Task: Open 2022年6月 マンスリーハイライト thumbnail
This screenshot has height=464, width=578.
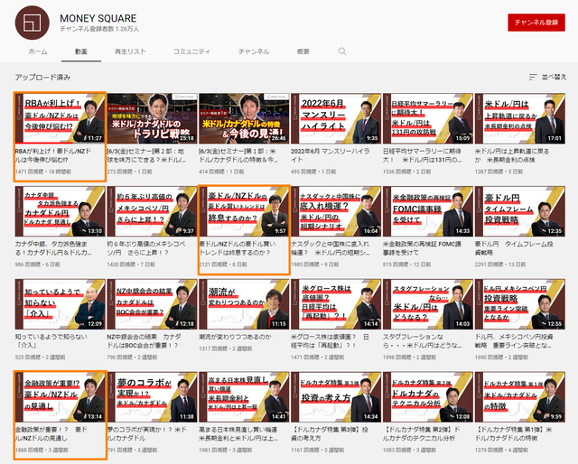Action: tap(336, 118)
